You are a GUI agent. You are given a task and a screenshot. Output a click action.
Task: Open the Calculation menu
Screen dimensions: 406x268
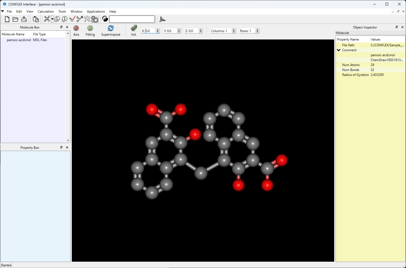point(46,12)
